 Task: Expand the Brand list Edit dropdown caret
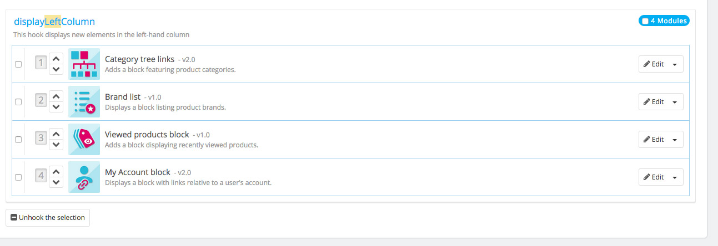tap(675, 102)
